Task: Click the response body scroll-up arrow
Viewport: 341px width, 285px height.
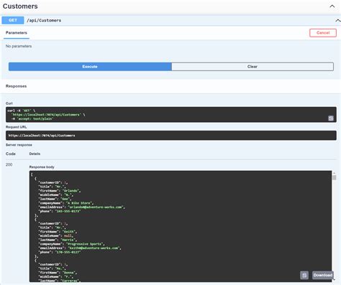Action: click(335, 173)
